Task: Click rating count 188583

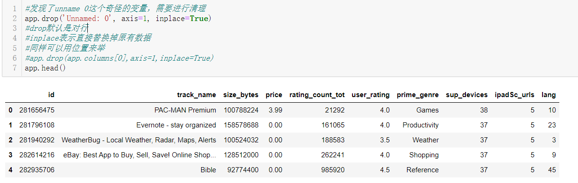Action: (333, 140)
